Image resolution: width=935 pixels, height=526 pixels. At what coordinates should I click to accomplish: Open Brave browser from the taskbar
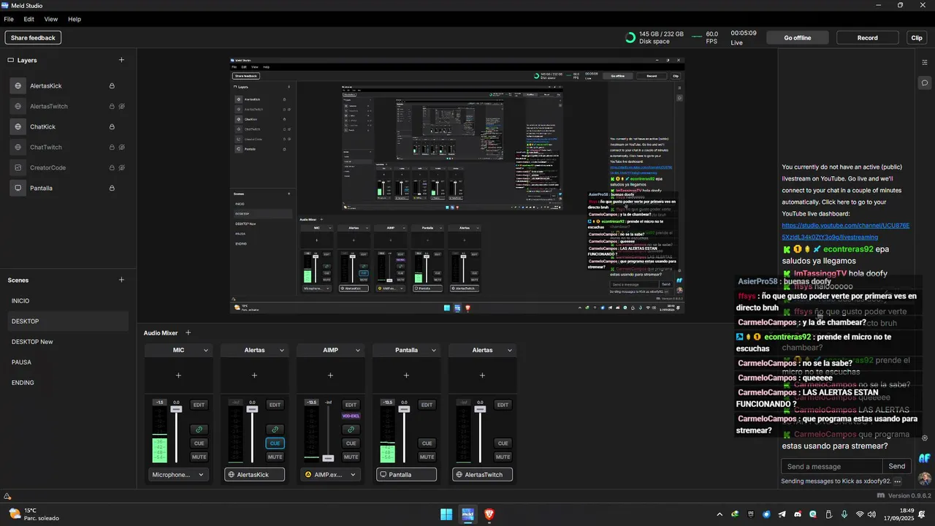[489, 514]
